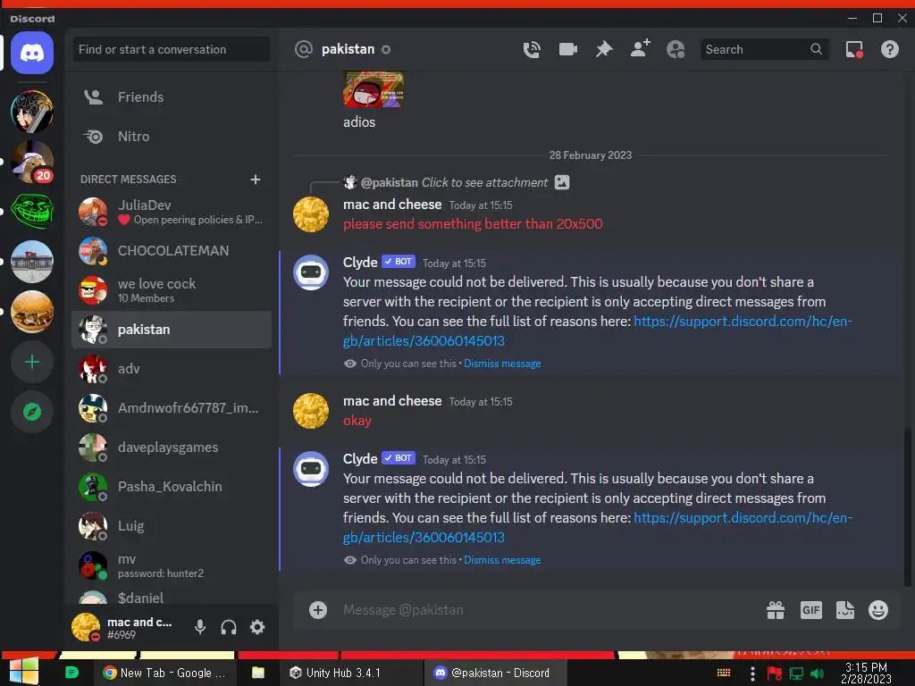Open the building picture server
The width and height of the screenshot is (915, 686).
(32, 262)
